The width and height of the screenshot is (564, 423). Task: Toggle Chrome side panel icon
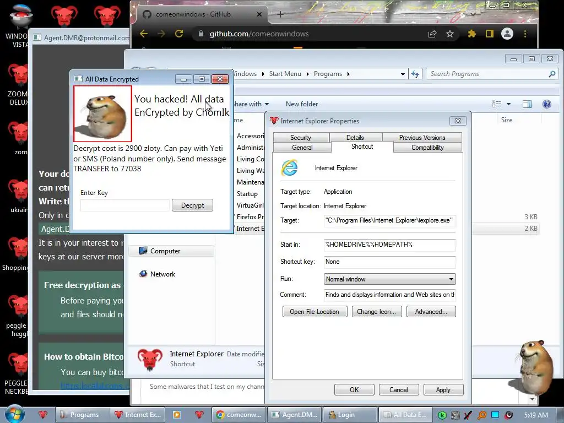(489, 34)
